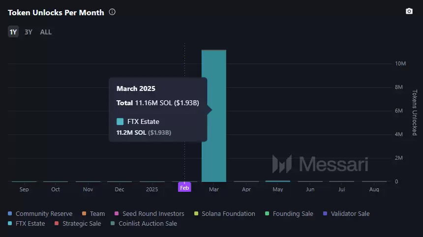
Task: Click the info icon beside chart title
Action: point(112,12)
